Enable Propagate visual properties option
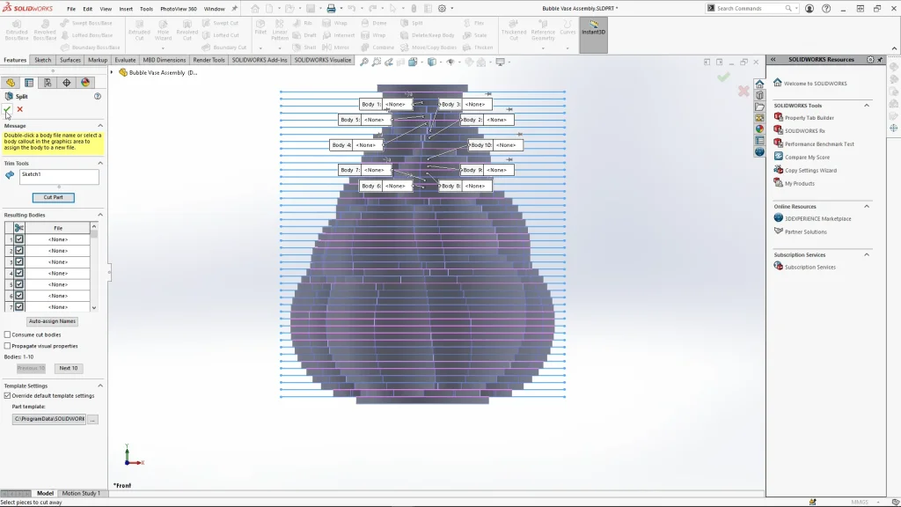 pyautogui.click(x=7, y=346)
